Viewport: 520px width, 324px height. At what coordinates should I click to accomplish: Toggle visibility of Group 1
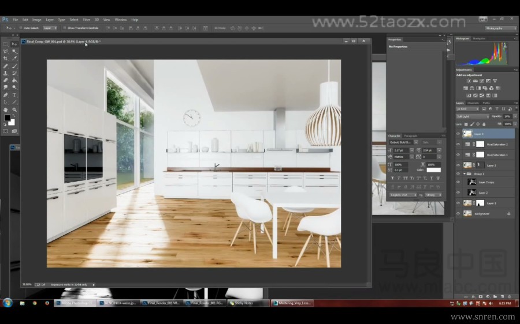pos(458,174)
